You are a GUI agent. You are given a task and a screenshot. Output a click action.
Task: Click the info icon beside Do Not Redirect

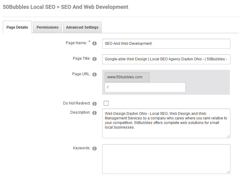95,104
